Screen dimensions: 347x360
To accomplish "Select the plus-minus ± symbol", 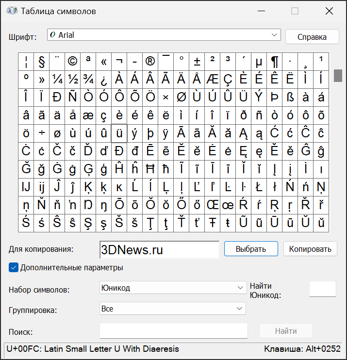I will pyautogui.click(x=197, y=62).
